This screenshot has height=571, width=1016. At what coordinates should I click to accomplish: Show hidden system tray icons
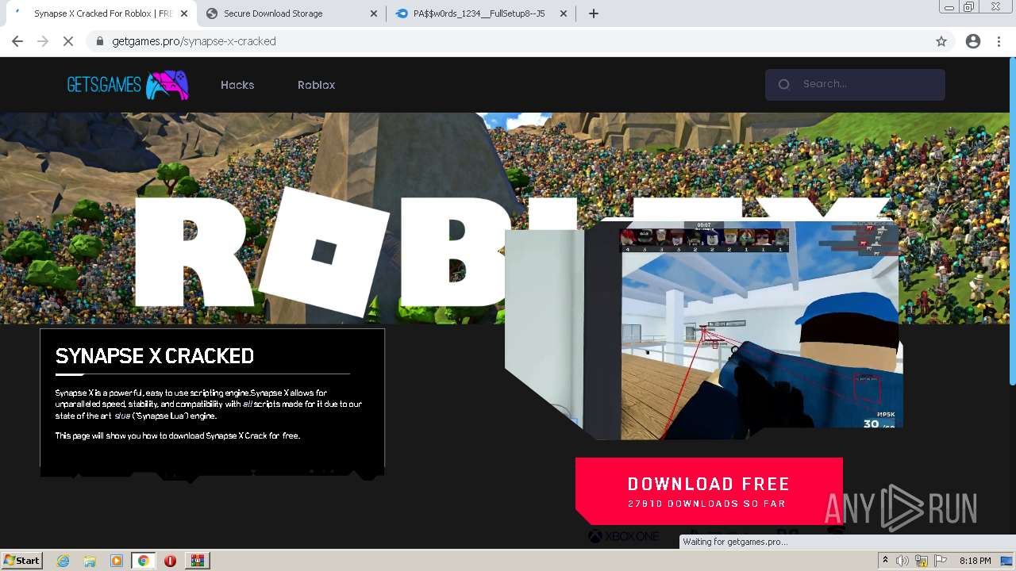(x=887, y=561)
